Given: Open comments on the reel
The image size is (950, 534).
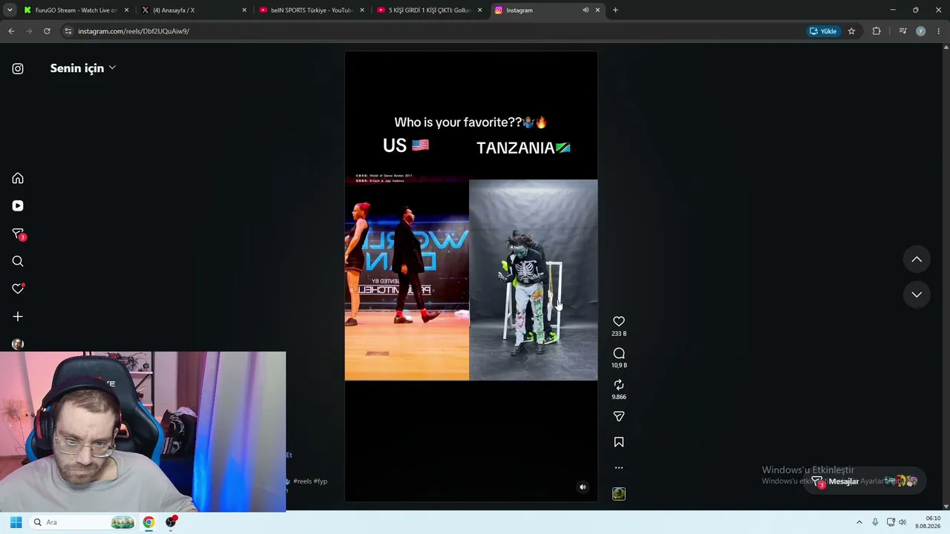Looking at the screenshot, I should pyautogui.click(x=619, y=353).
